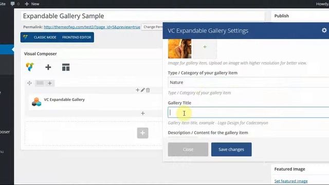The width and height of the screenshot is (329, 185).
Task: Change the row column layout icon
Action: coord(40,83)
